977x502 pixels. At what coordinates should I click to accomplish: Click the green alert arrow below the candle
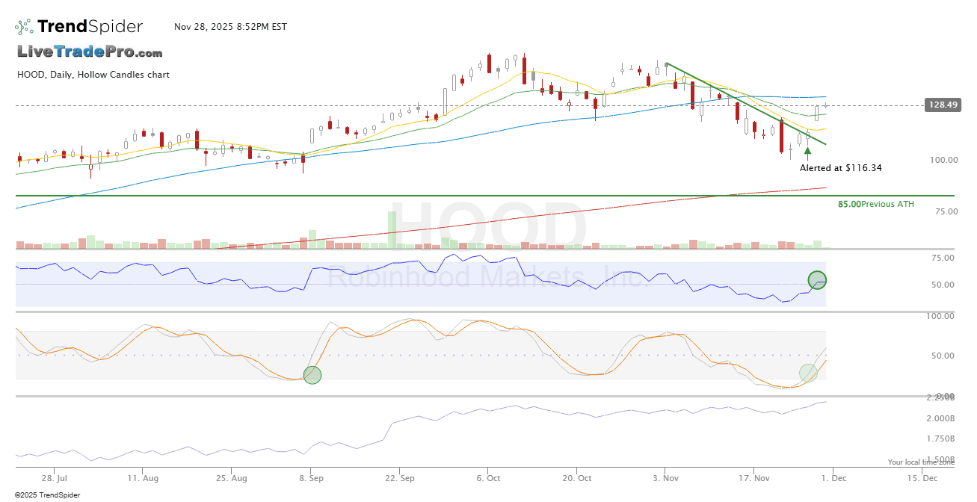[x=807, y=152]
